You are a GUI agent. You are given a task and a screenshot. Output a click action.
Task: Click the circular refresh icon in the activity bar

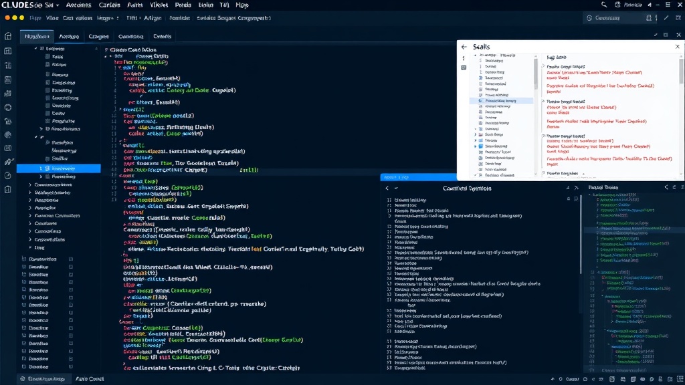tap(8, 108)
